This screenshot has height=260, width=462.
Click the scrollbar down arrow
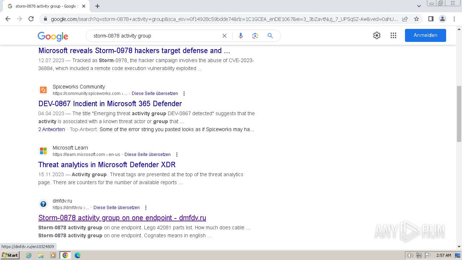point(459,247)
